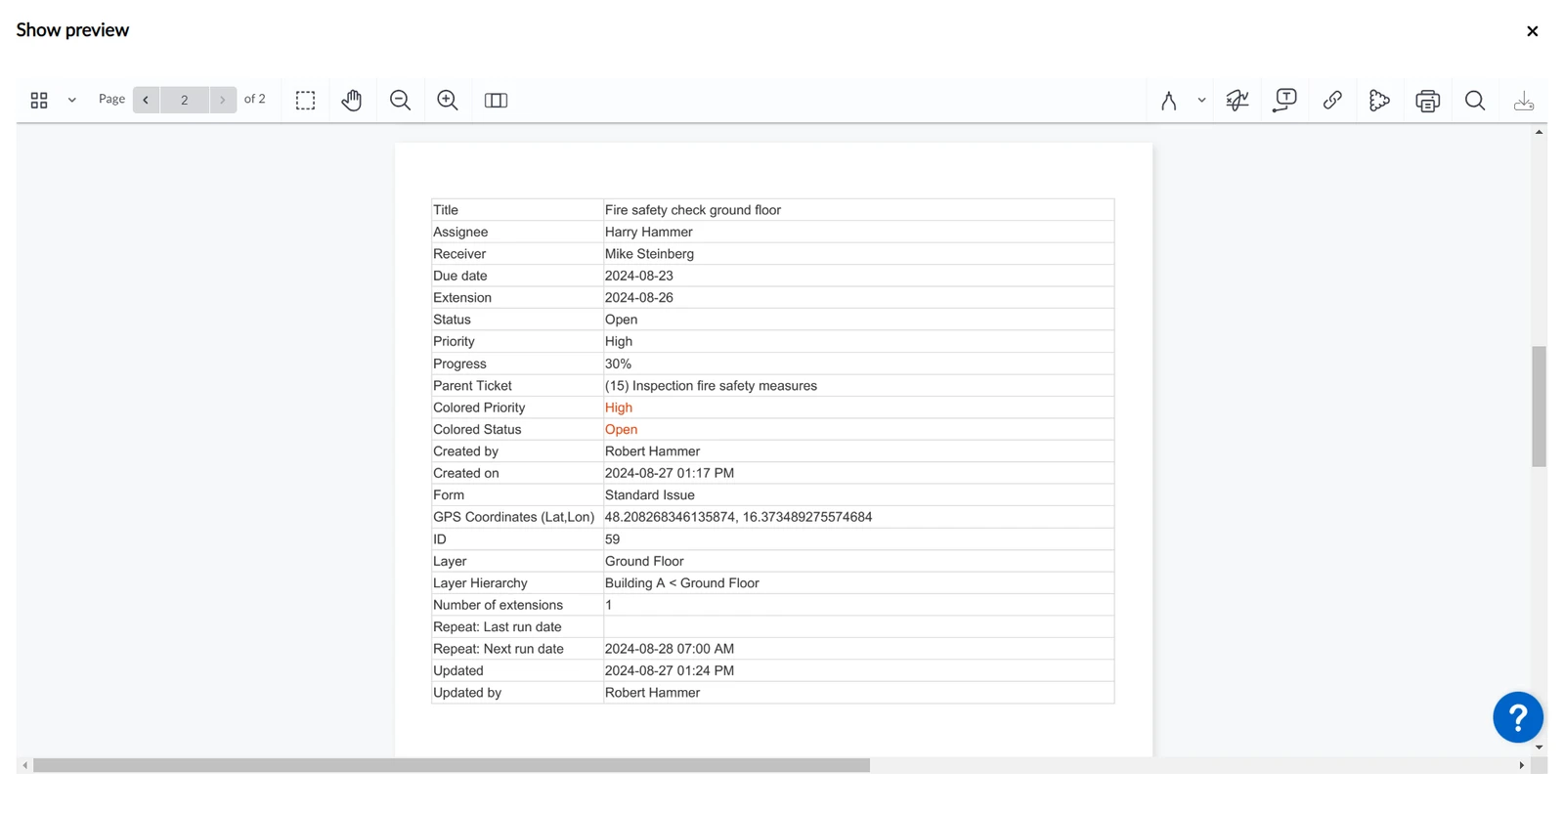Open the signature tool
This screenshot has height=814, width=1564.
pos(1238,100)
